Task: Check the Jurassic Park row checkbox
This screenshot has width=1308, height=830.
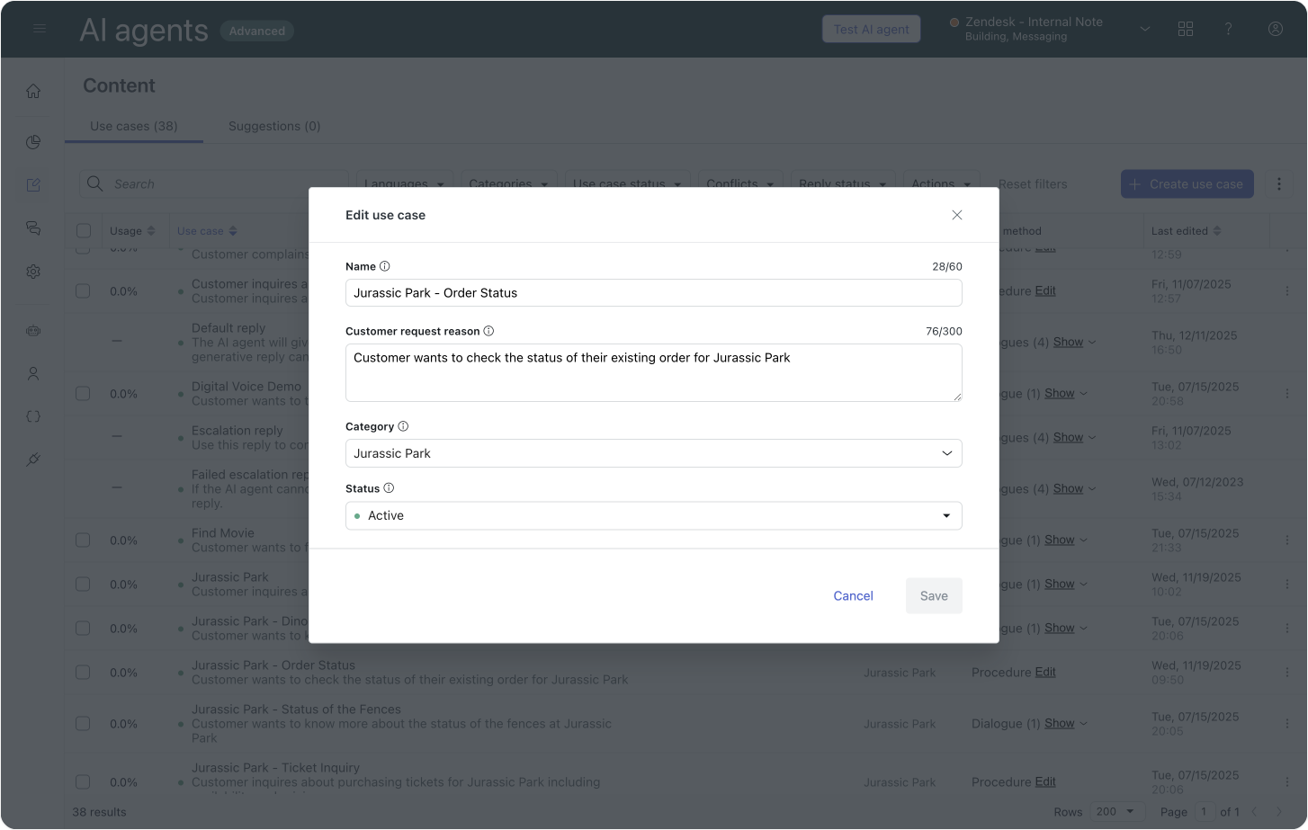Action: [83, 585]
